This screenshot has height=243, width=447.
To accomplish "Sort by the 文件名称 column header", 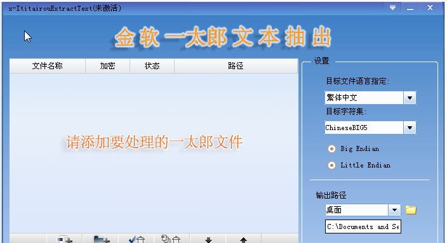I will pyautogui.click(x=48, y=66).
